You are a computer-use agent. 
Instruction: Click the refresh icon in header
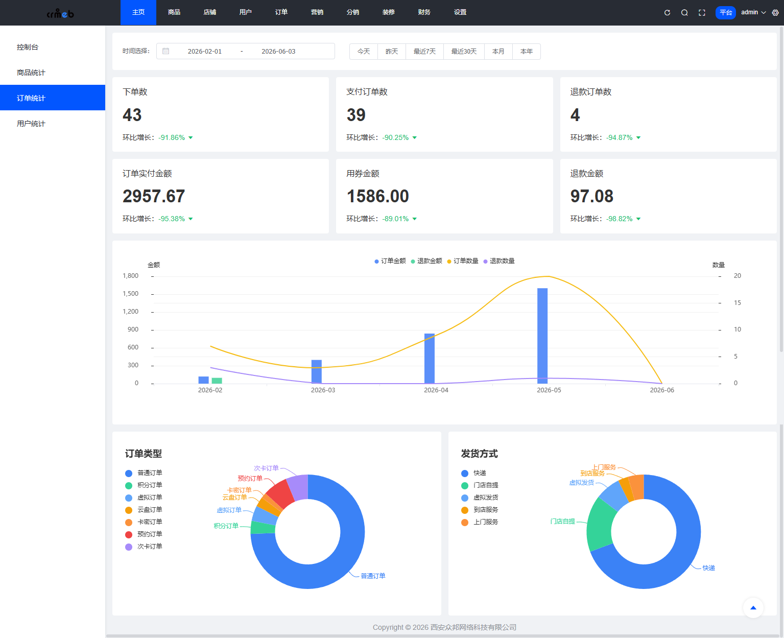(667, 13)
